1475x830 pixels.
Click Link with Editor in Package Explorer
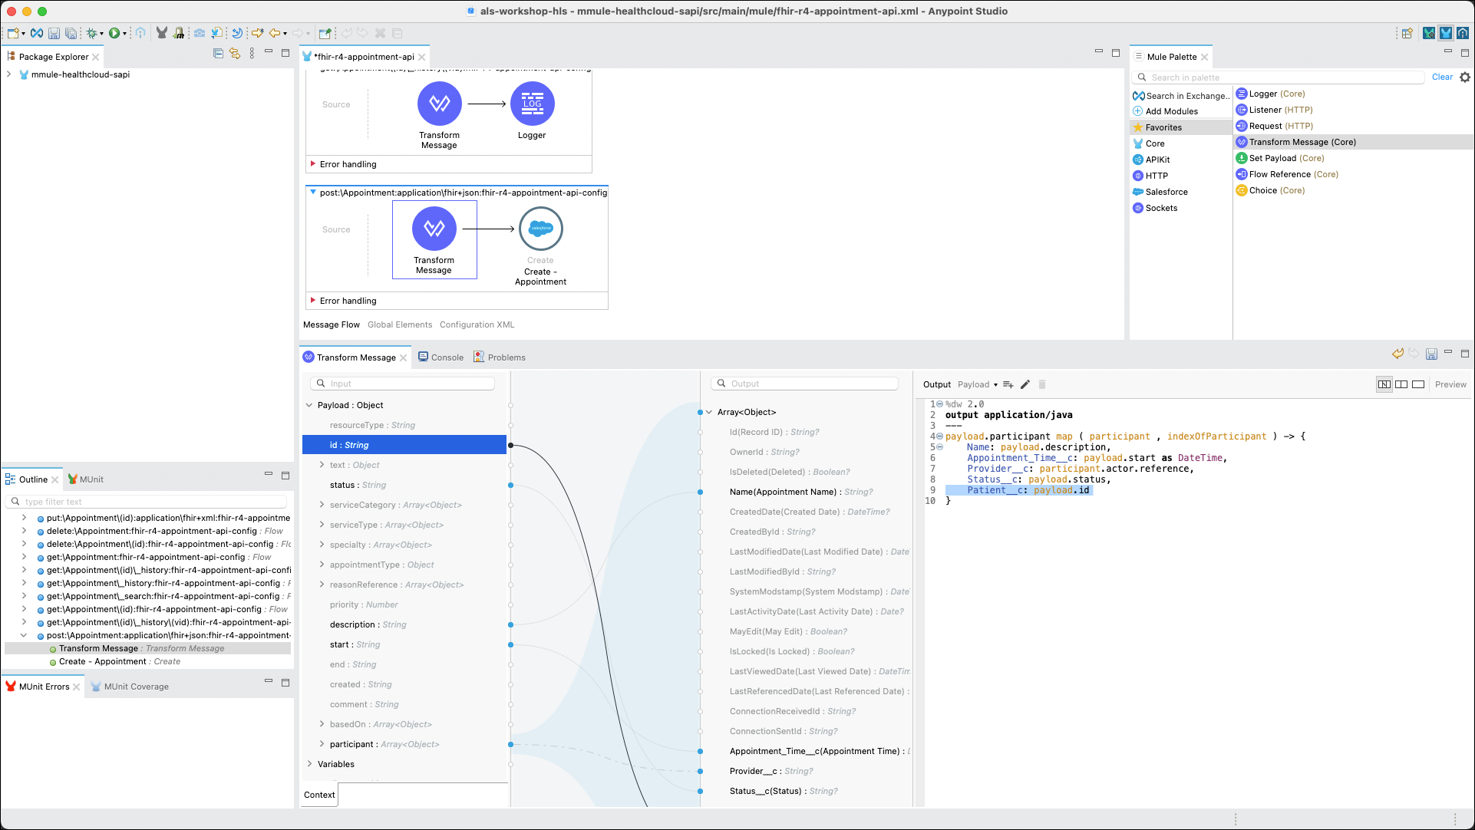pos(235,54)
